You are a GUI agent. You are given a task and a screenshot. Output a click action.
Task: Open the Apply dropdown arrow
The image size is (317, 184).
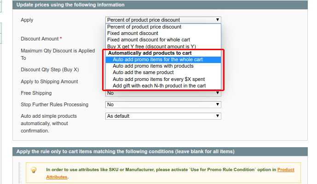(x=218, y=20)
